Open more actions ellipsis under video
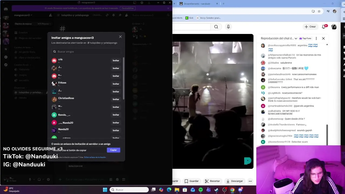Image resolution: width=345 pixels, height=194 pixels. pyautogui.click(x=250, y=181)
